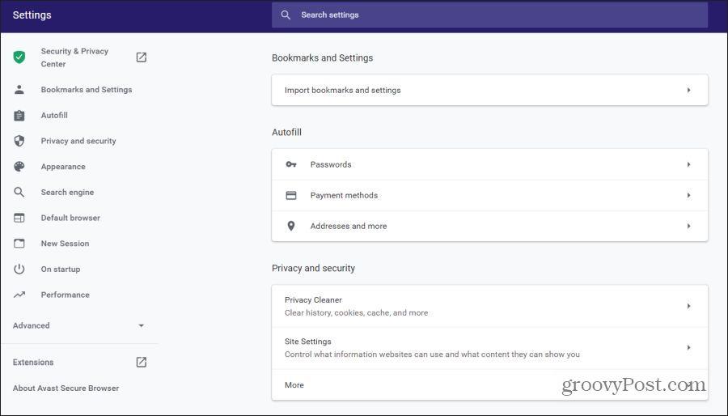
Task: Select Search engine in sidebar
Action: [x=67, y=192]
